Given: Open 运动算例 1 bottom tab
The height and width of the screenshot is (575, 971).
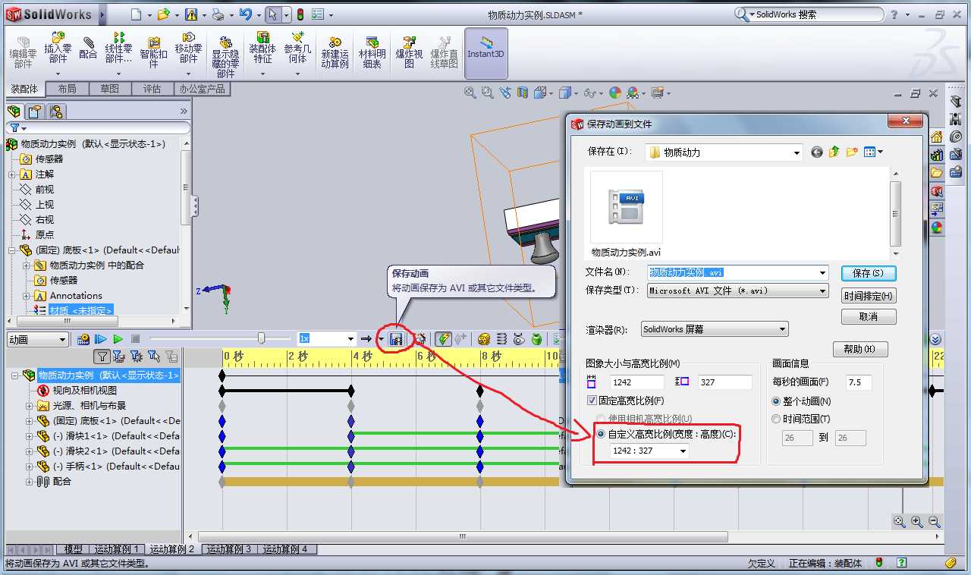Looking at the screenshot, I should pyautogui.click(x=116, y=549).
